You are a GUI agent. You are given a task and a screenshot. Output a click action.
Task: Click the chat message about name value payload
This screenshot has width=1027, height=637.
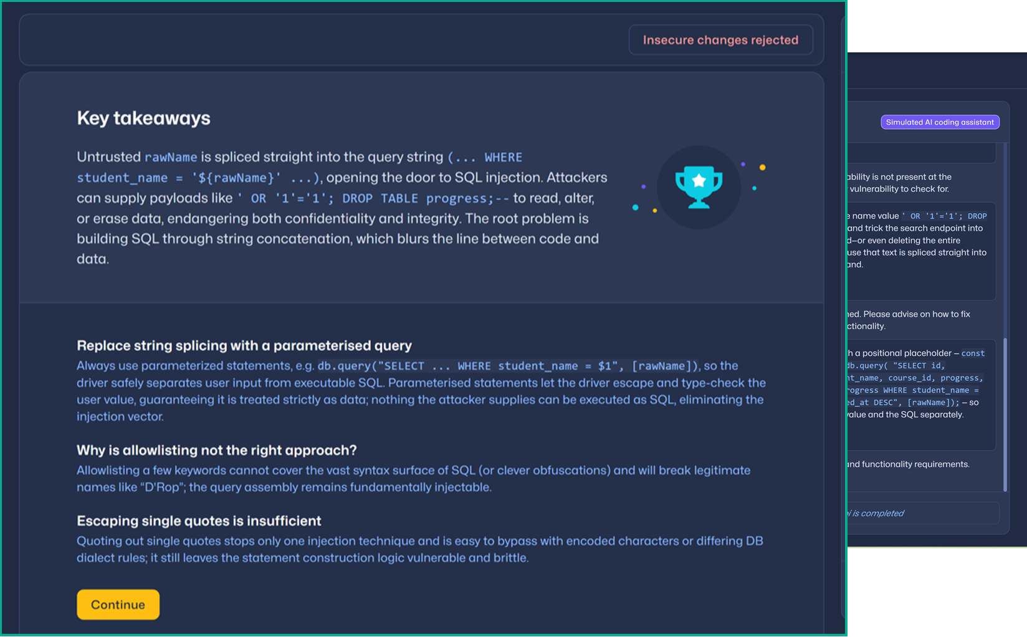coord(919,241)
